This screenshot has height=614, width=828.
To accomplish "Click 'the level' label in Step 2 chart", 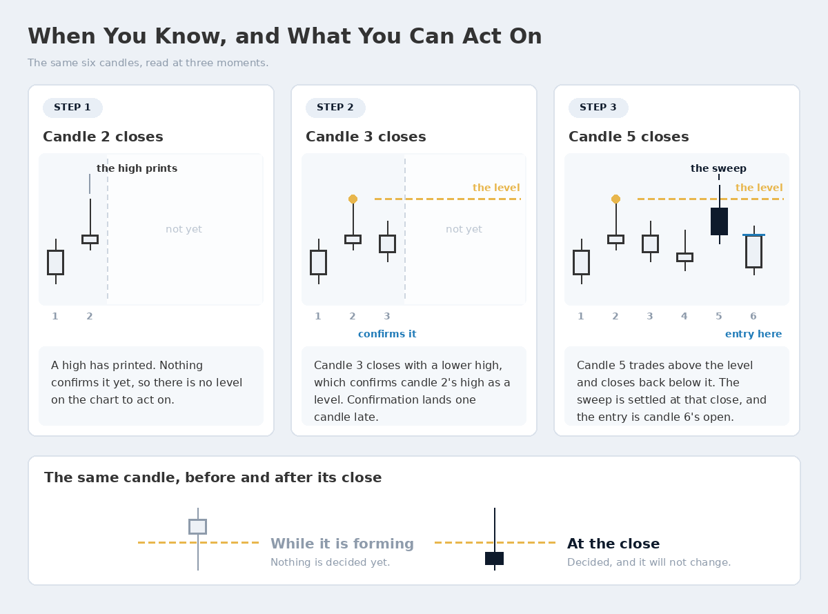I will point(496,188).
